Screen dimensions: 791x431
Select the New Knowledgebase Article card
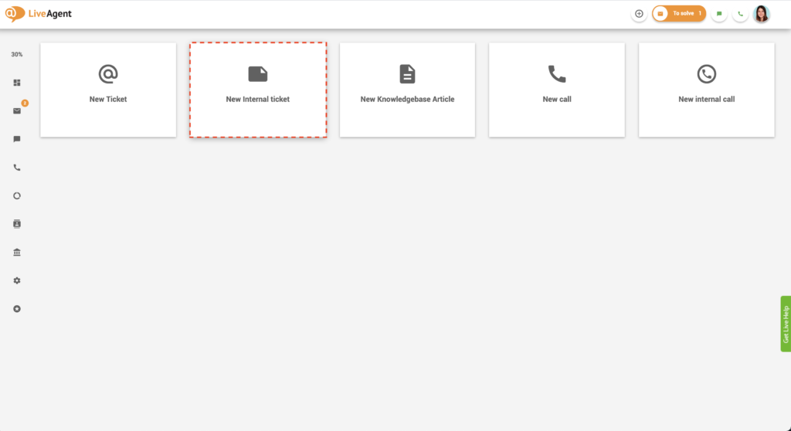pos(407,90)
